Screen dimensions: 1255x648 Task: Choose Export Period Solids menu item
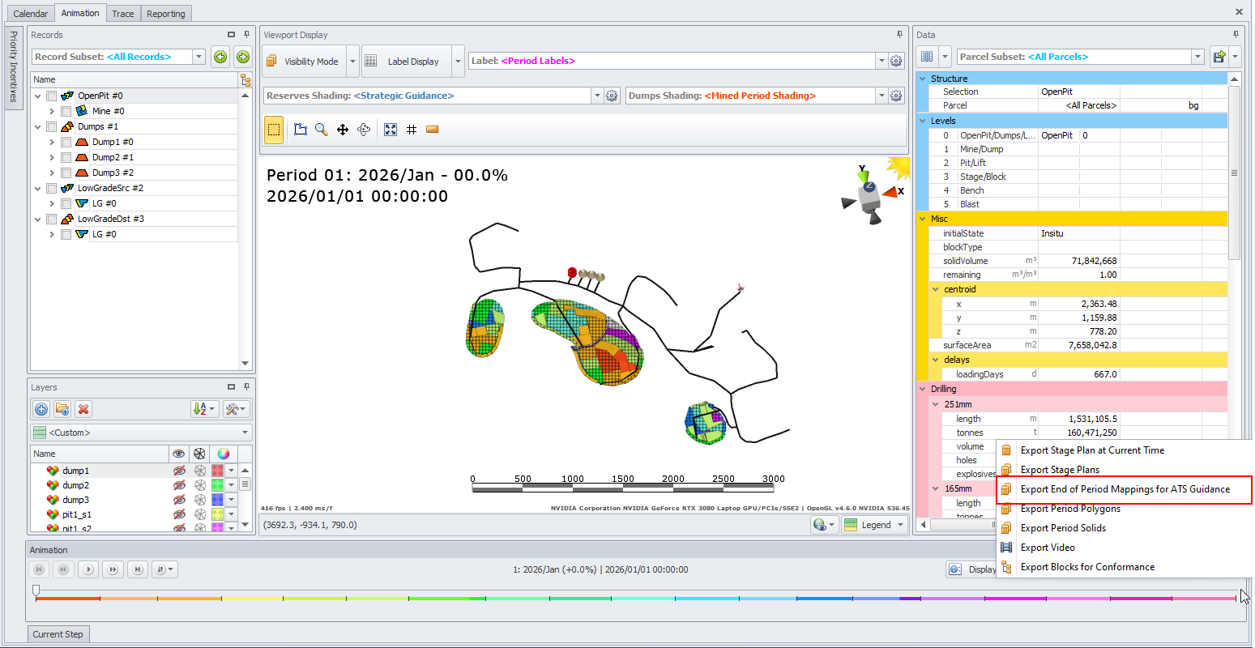click(1063, 528)
